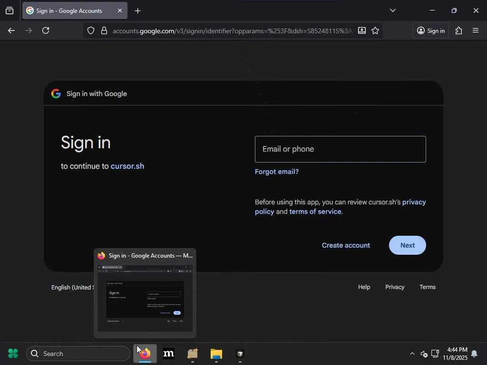487x365 pixels.
Task: Open the clock showing 4:44 PM
Action: click(x=455, y=354)
